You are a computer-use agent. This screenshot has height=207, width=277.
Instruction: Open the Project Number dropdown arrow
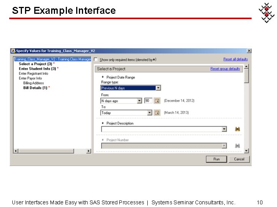coord(224,146)
